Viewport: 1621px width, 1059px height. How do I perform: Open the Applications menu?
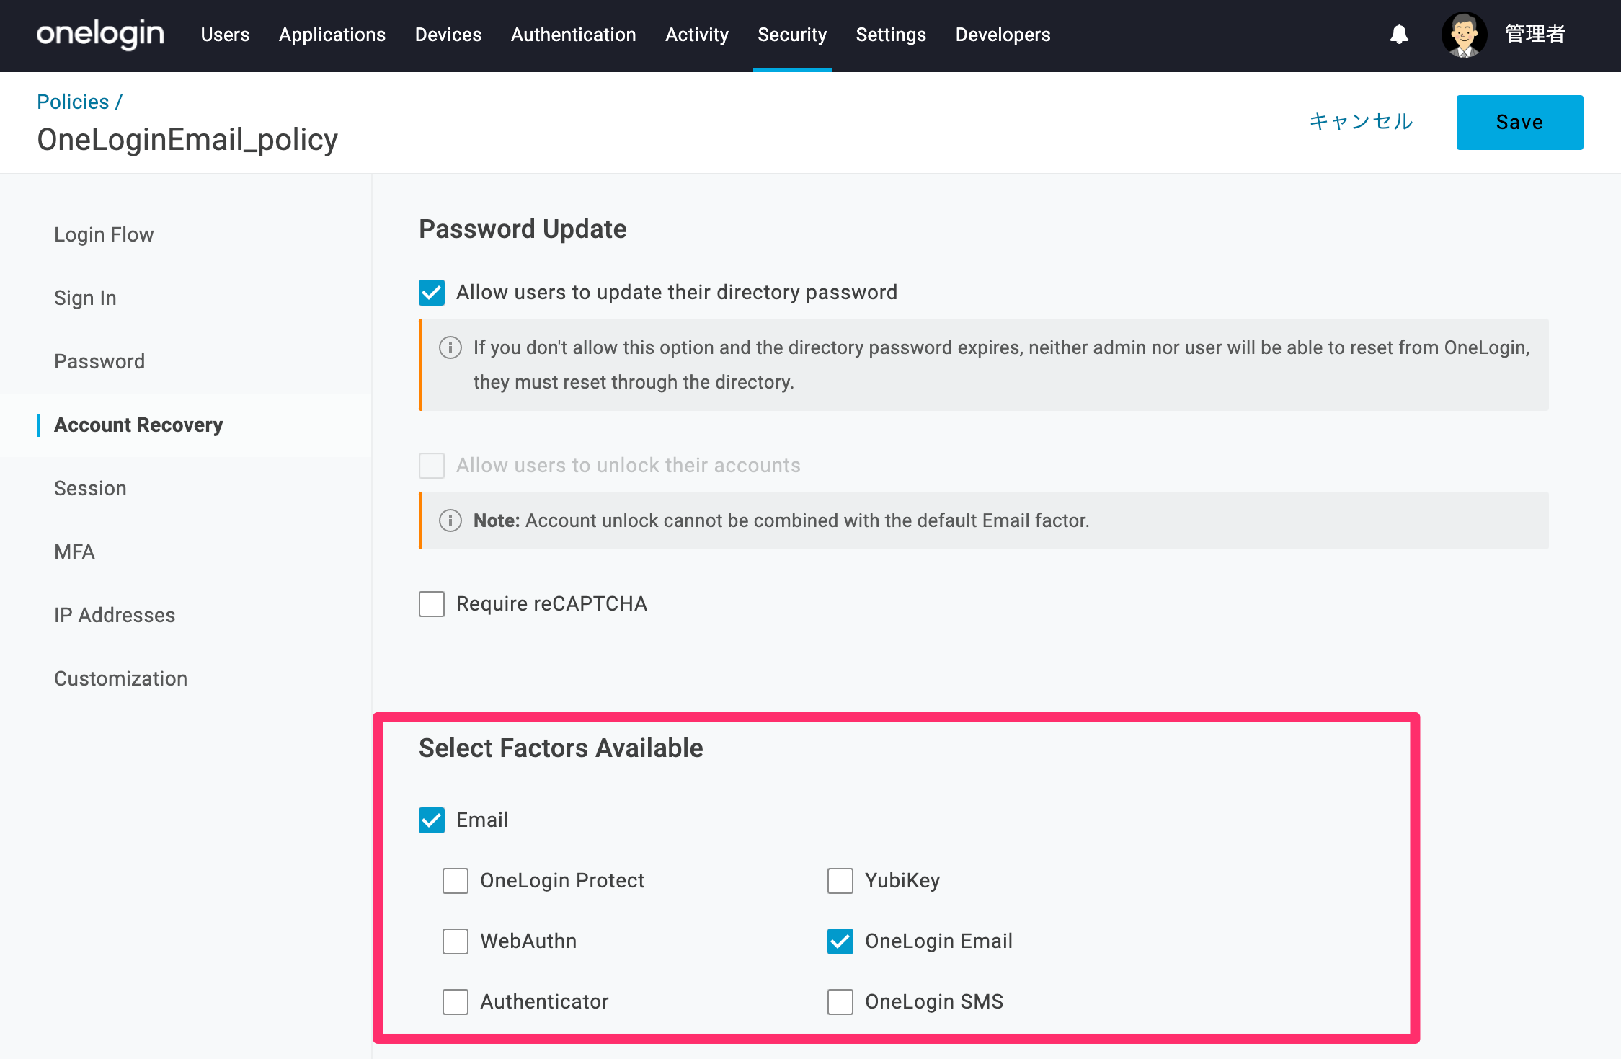click(x=332, y=35)
